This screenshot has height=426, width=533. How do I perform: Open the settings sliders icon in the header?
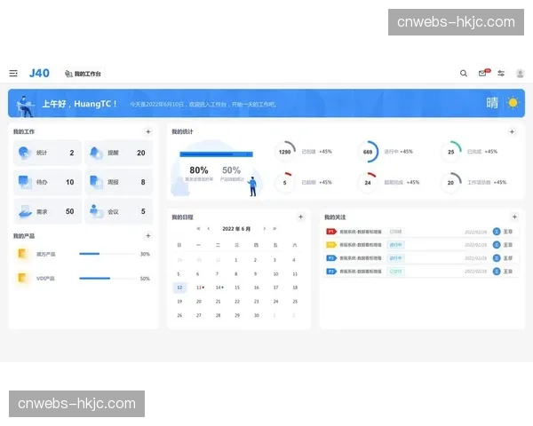[501, 74]
